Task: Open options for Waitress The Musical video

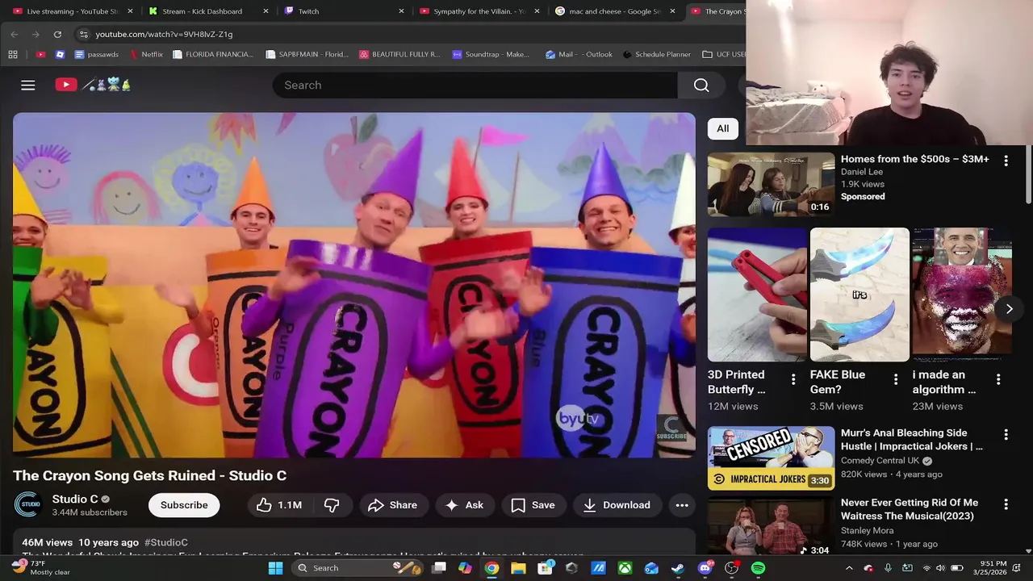Action: (1006, 504)
